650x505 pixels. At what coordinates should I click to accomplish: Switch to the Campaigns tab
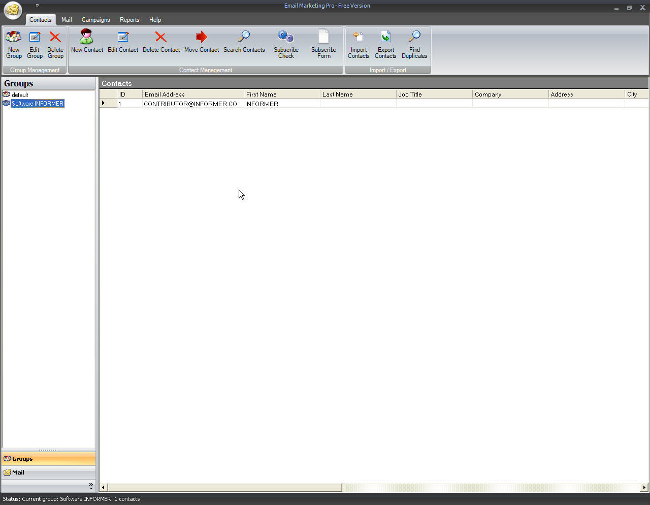coord(95,20)
